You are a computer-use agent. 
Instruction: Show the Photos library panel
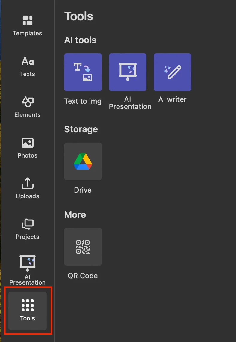tap(28, 148)
